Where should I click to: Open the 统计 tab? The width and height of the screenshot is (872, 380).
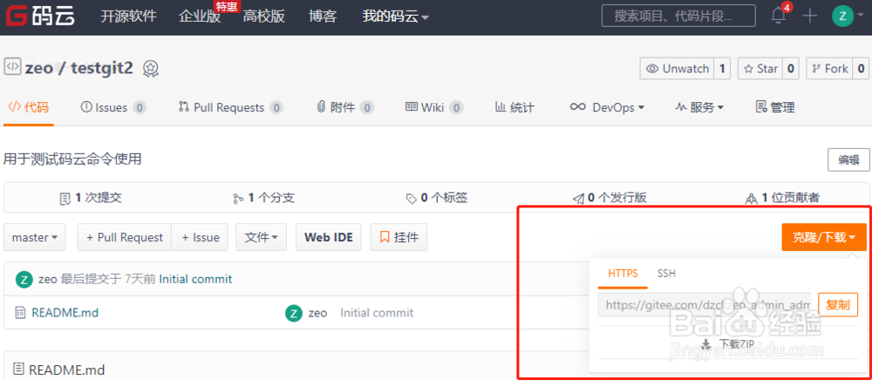[514, 107]
